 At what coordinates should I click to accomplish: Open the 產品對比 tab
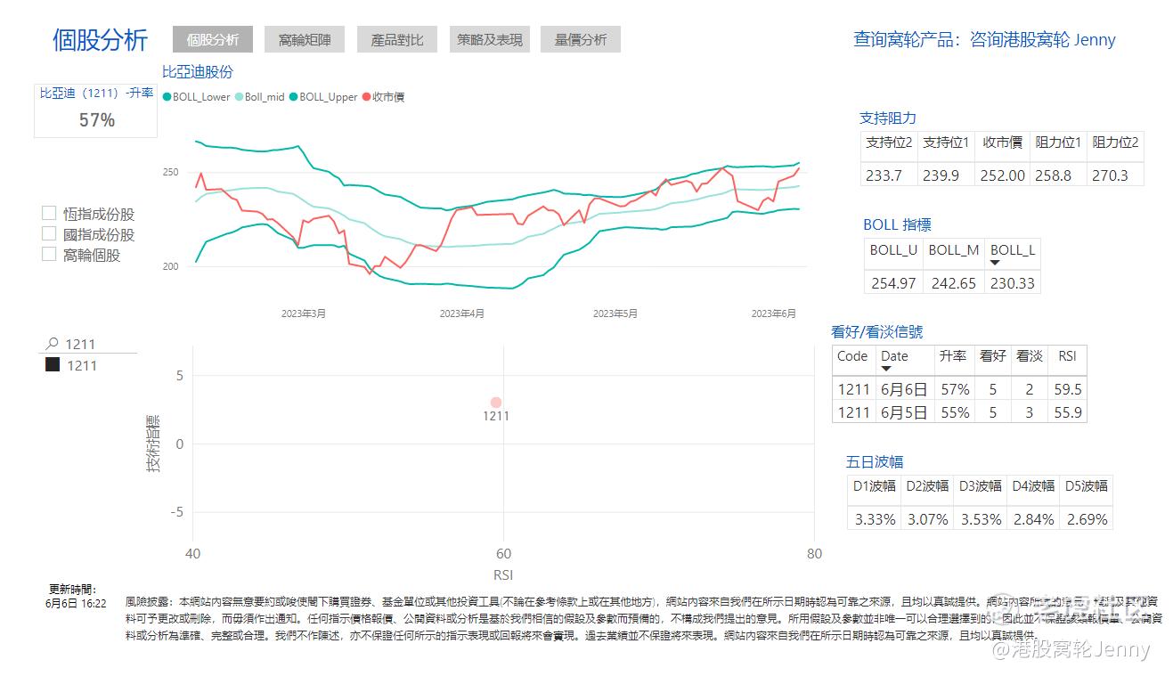tap(397, 39)
